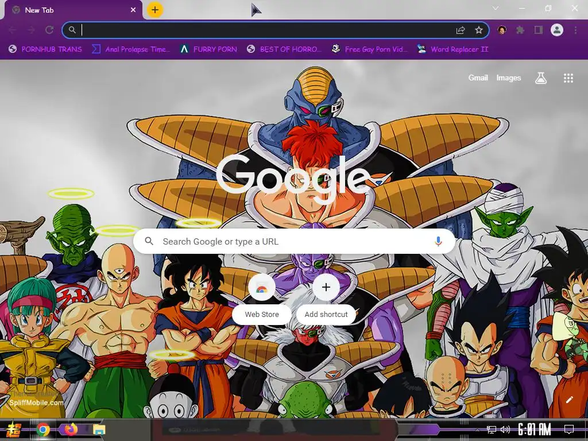Open the BEST OF HORRO... bookmark
Screen dimensions: 588x441
tap(284, 49)
